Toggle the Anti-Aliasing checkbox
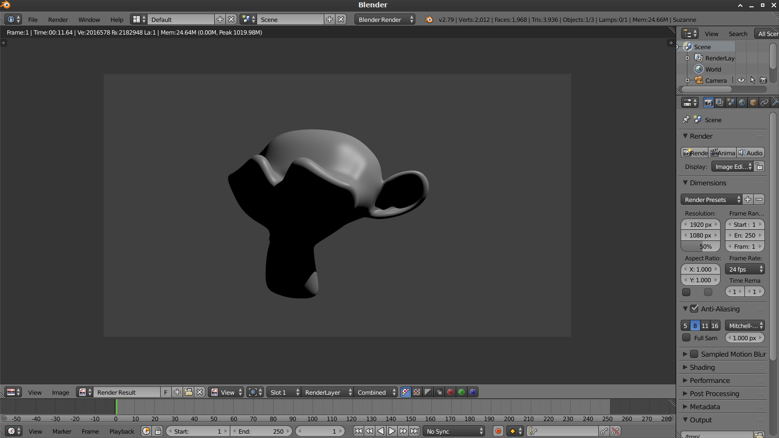This screenshot has height=438, width=779. point(694,309)
